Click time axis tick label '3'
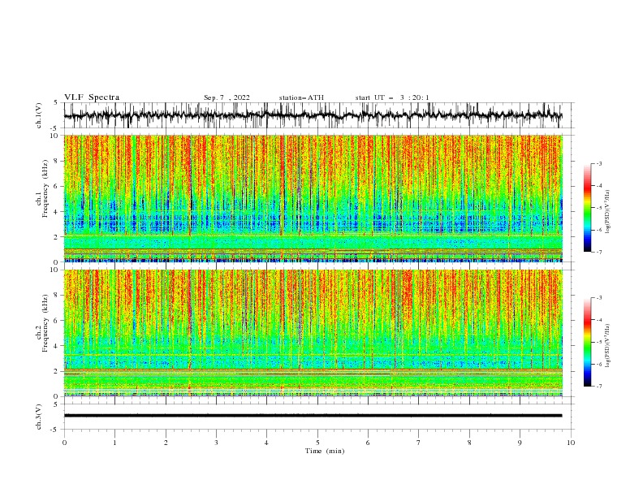643x497 pixels. (x=216, y=443)
